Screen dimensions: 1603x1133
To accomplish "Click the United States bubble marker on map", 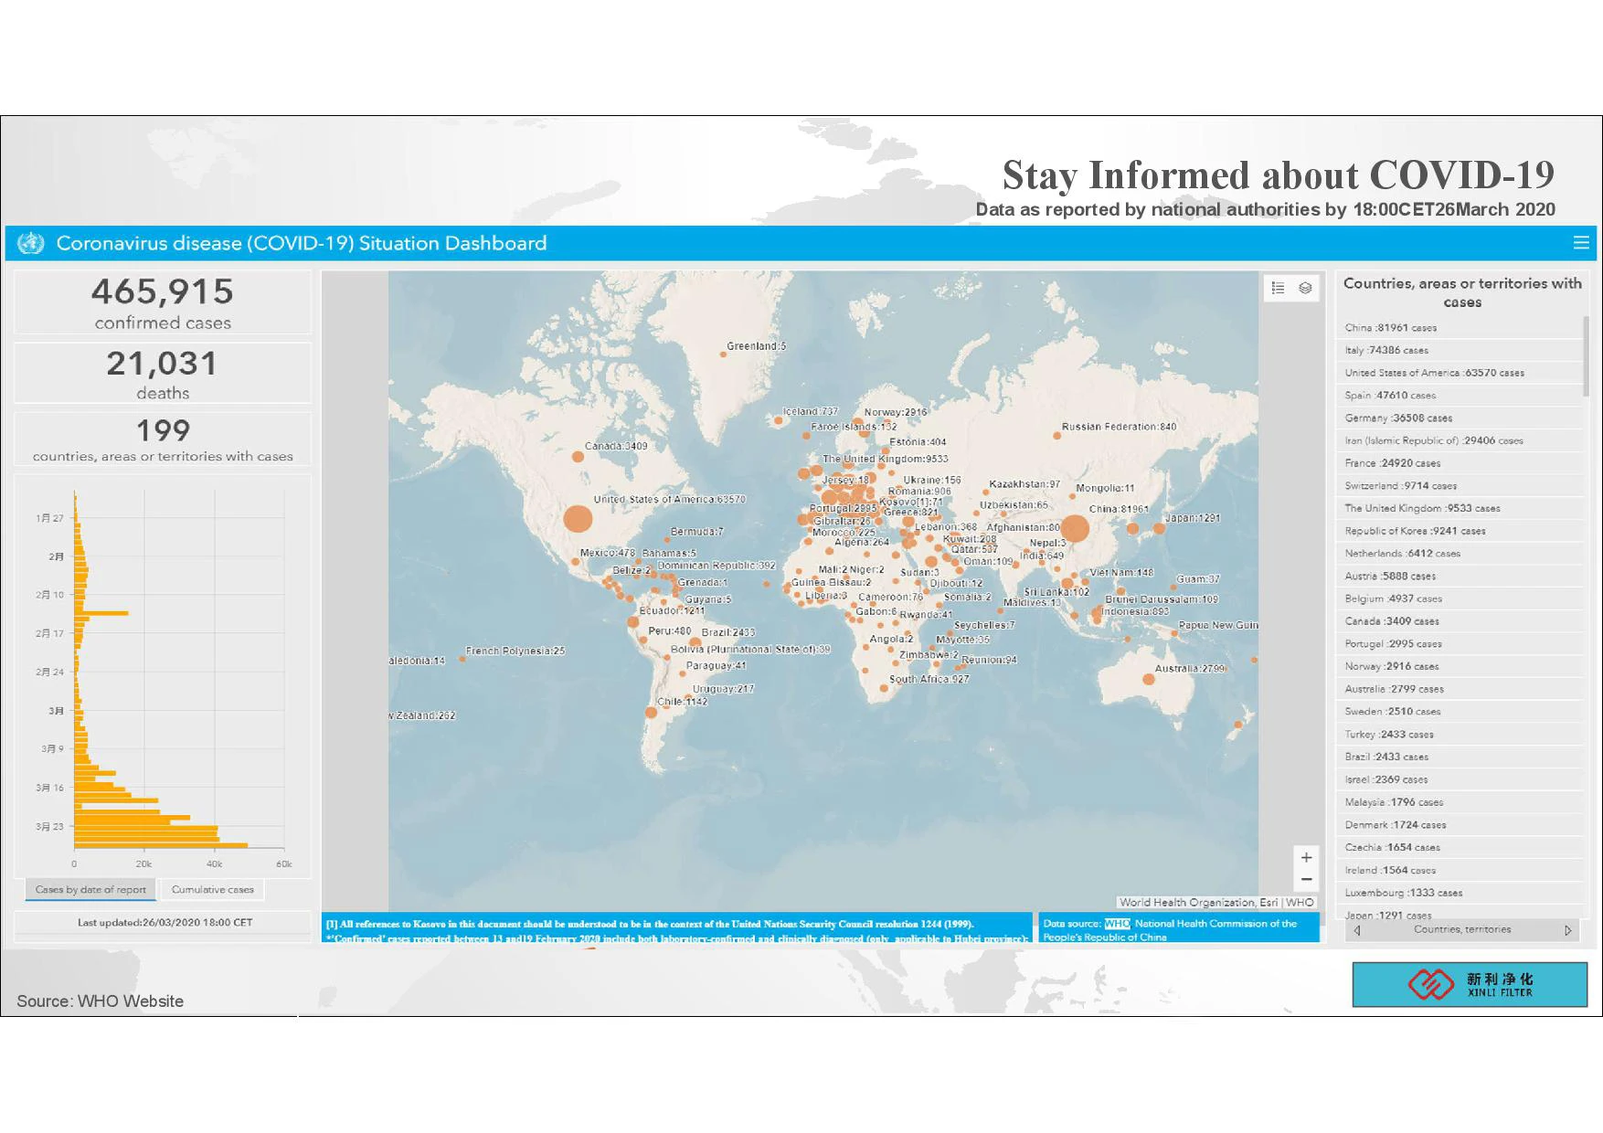I will 578,519.
